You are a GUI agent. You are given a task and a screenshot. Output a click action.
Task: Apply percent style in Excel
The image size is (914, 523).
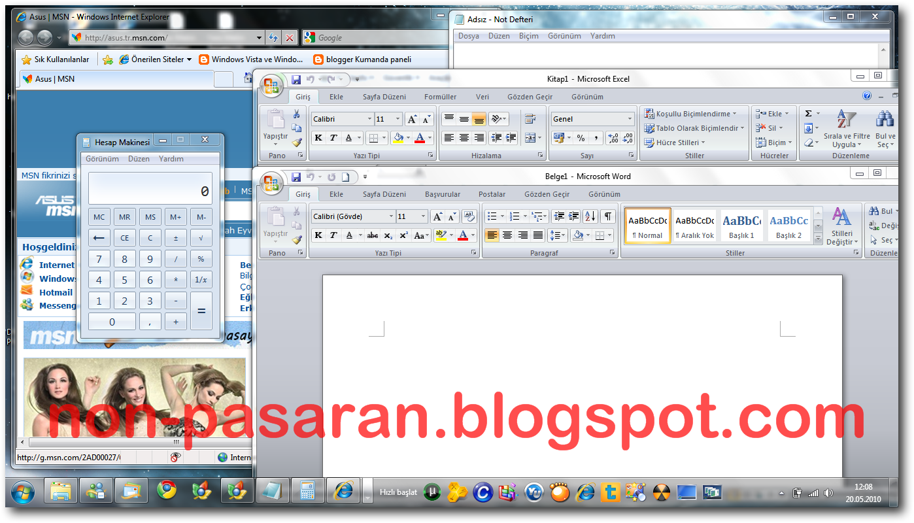581,138
